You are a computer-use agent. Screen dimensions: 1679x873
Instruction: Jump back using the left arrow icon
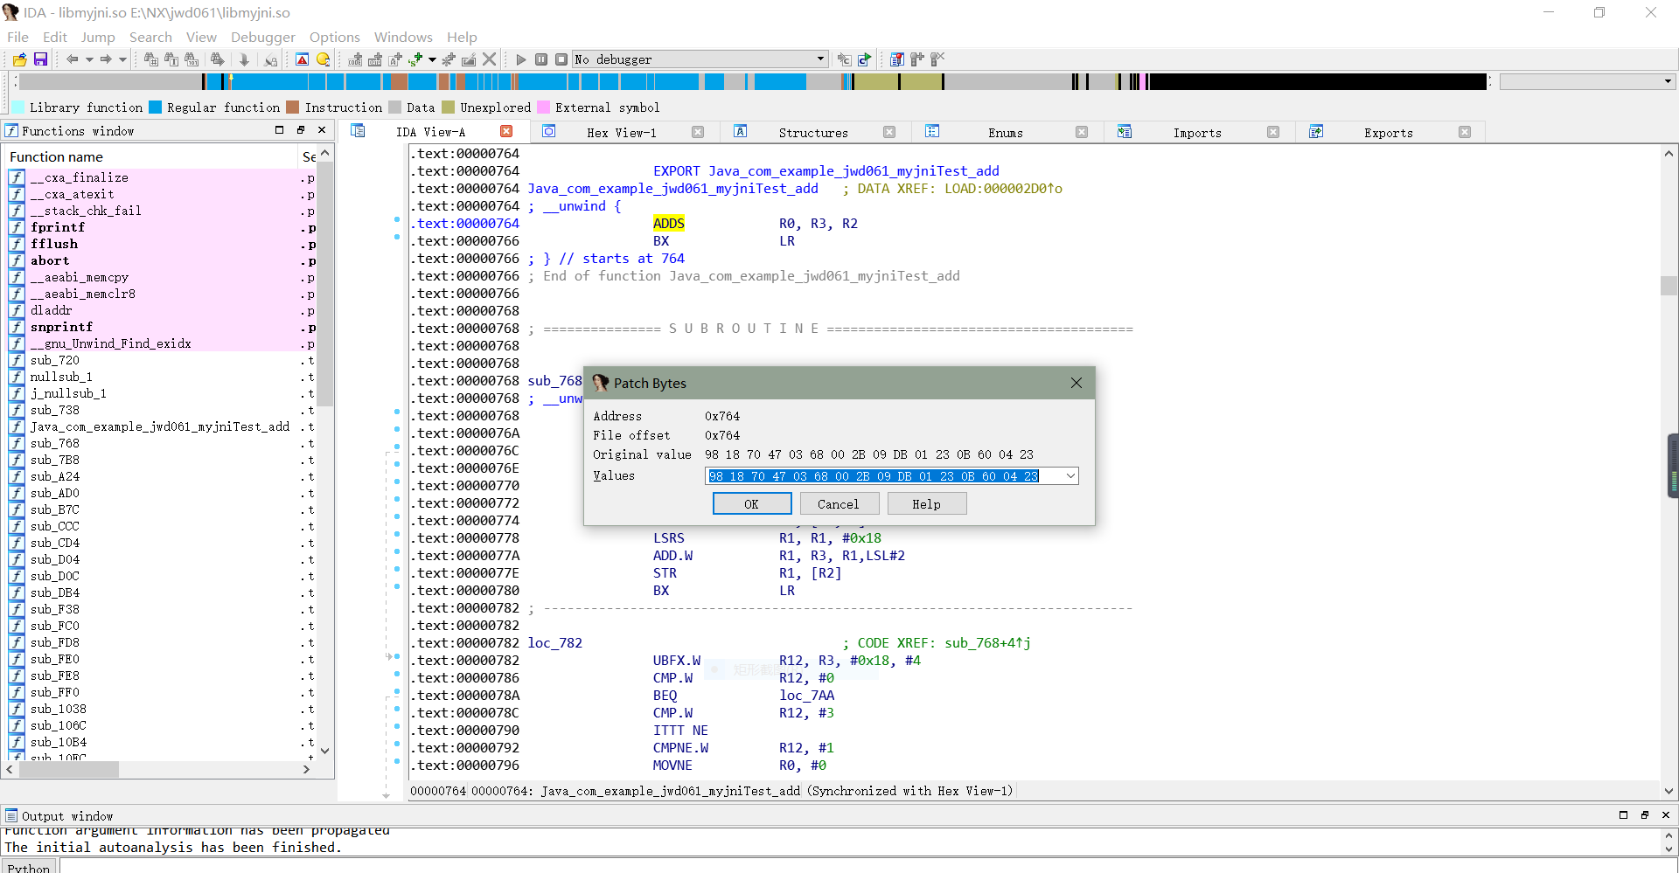(x=73, y=59)
